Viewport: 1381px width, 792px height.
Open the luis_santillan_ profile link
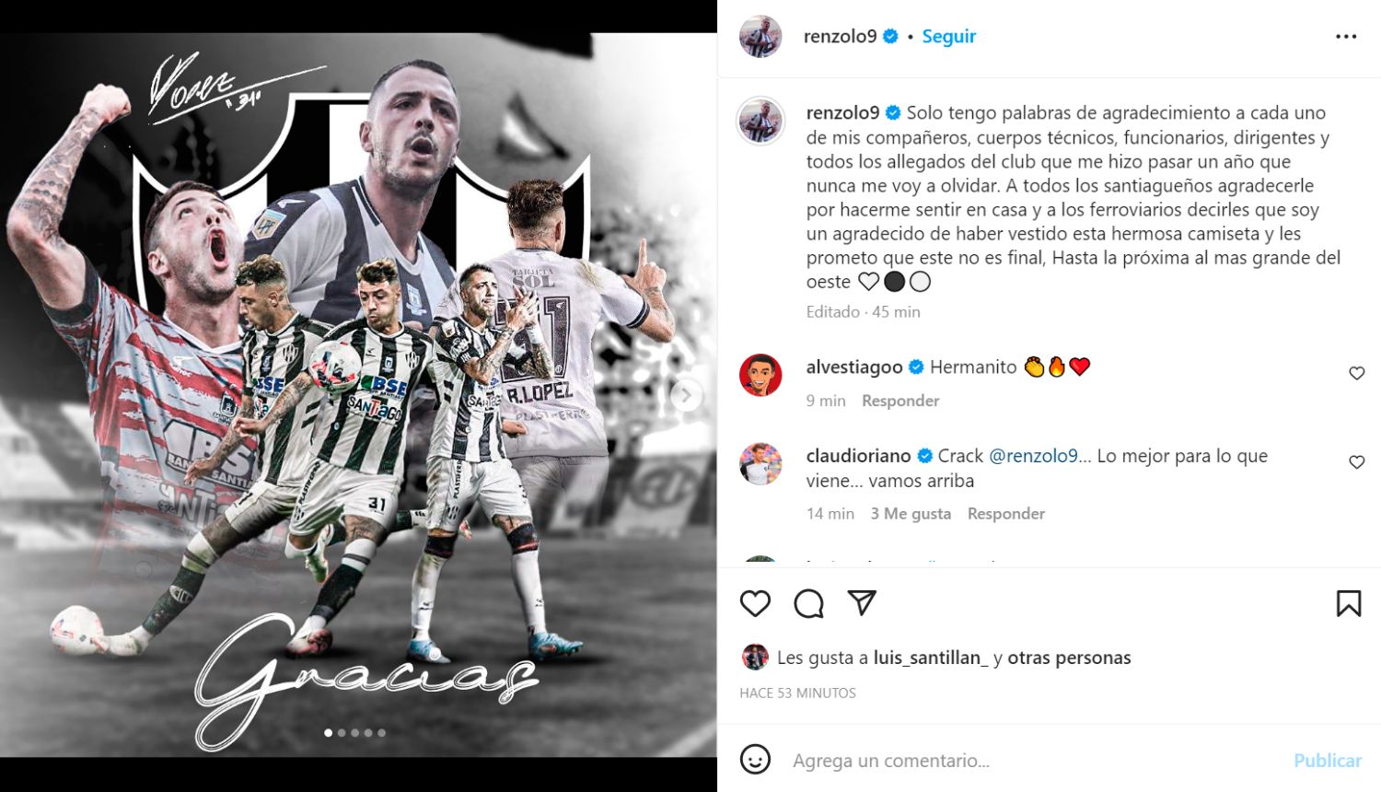(931, 658)
